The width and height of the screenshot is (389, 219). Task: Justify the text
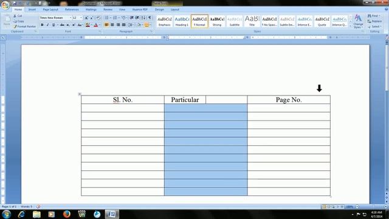pyautogui.click(x=123, y=25)
